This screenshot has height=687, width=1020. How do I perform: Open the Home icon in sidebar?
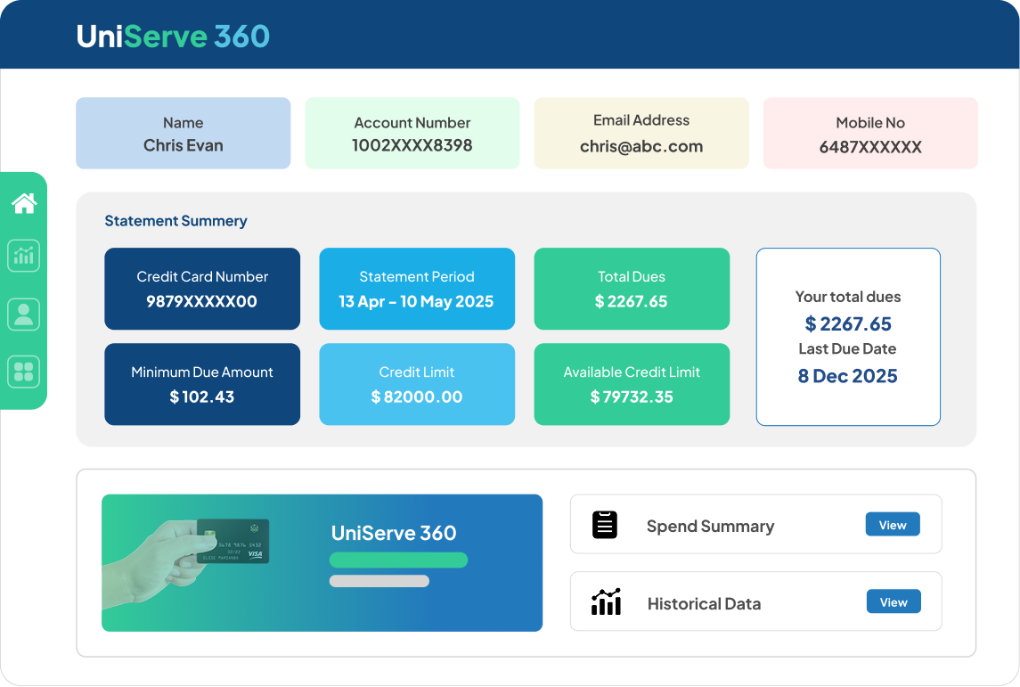[24, 204]
